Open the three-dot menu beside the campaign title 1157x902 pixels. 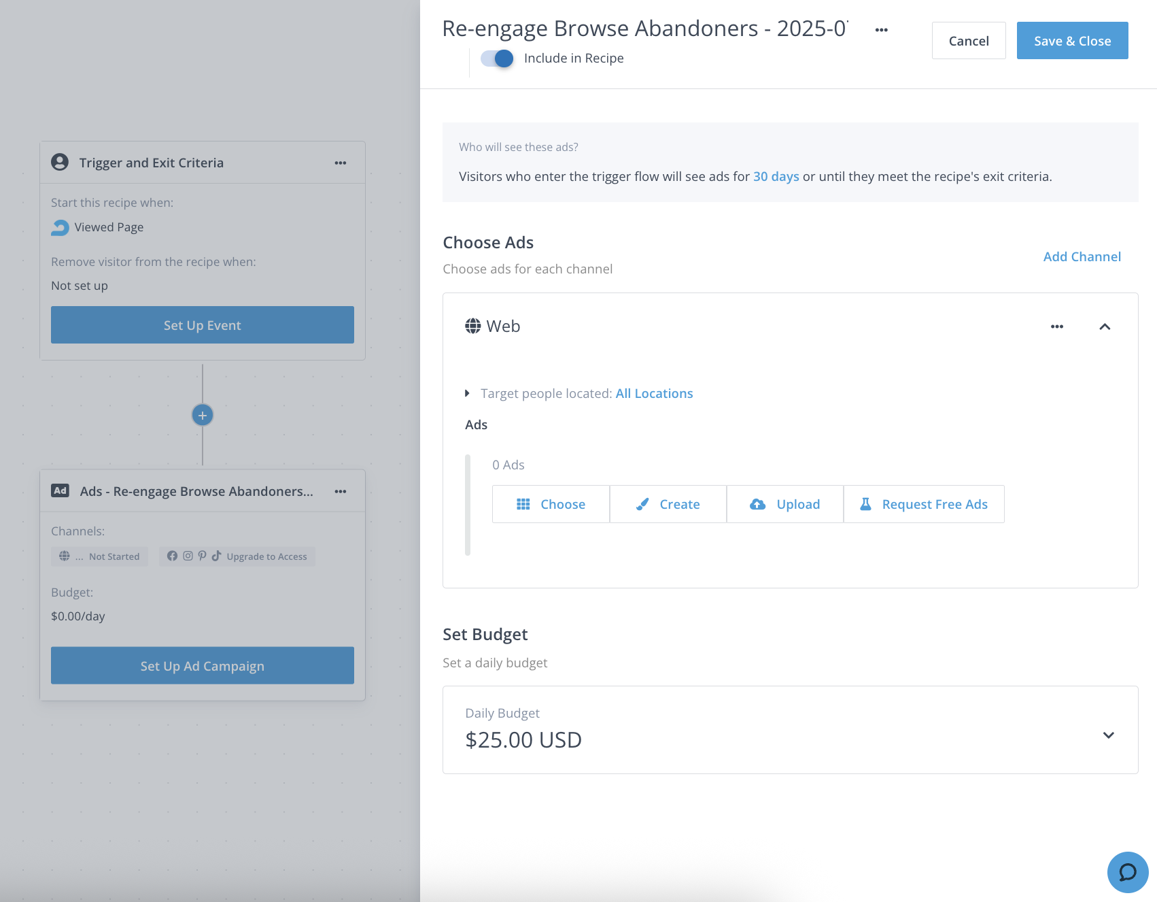pos(881,30)
